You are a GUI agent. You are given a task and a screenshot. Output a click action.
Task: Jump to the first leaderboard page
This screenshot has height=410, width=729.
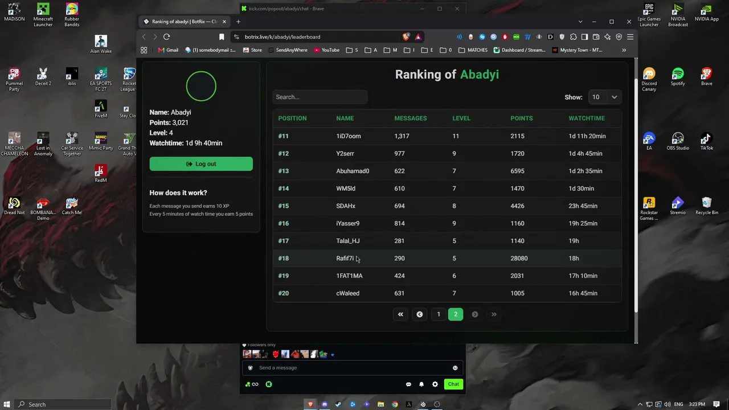(x=400, y=314)
